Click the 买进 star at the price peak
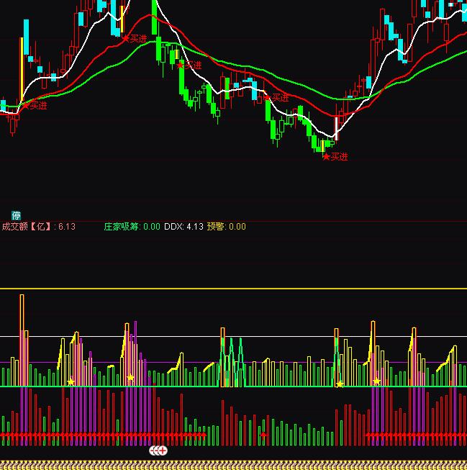The height and width of the screenshot is (470, 467). [x=126, y=38]
